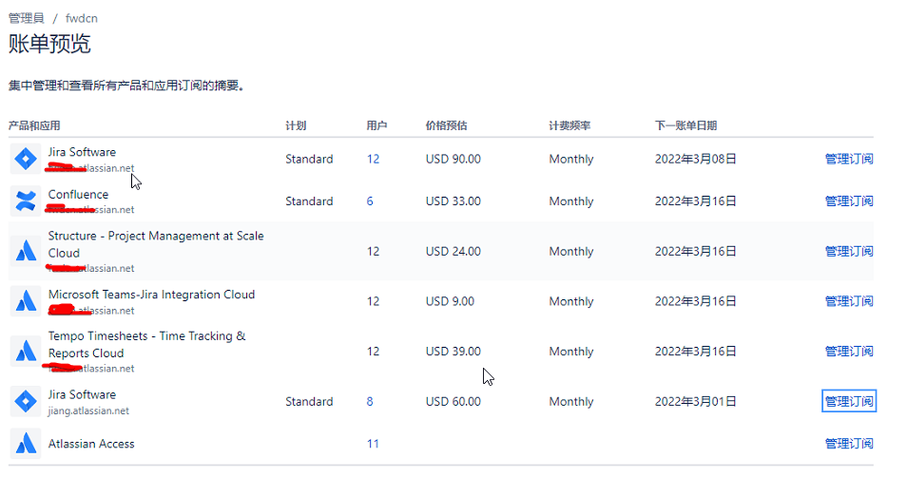
Task: Click 2022年3月16日 date in Confluence row
Action: click(x=695, y=201)
